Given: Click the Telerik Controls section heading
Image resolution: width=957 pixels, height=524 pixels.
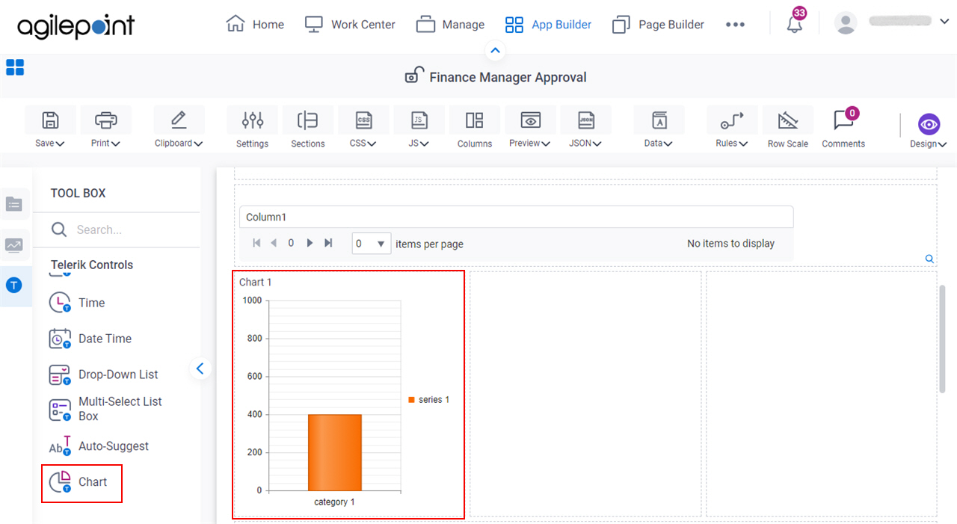Looking at the screenshot, I should pyautogui.click(x=92, y=265).
